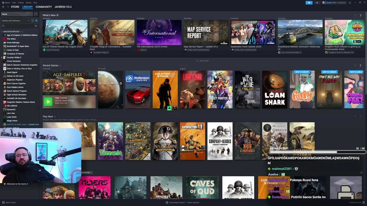Screen dimensions: 367x206
Task: Click Loan Shark list icon
Action: 5,117
